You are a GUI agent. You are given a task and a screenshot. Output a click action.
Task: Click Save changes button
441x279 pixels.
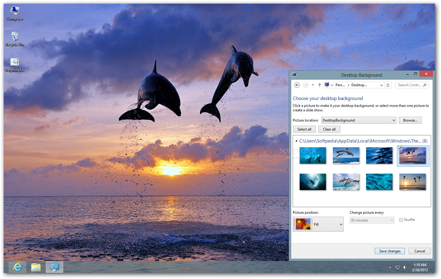point(390,251)
